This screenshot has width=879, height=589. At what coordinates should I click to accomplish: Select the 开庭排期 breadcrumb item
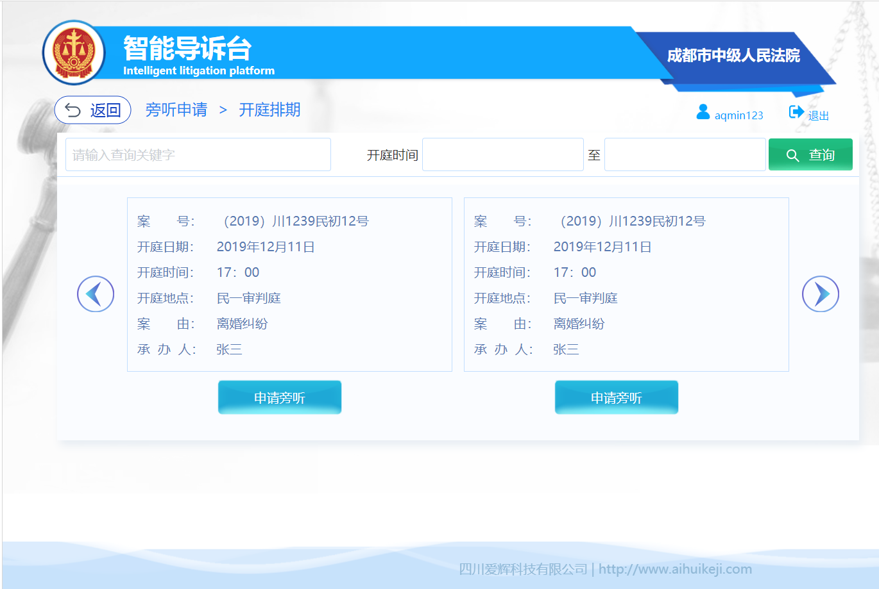pos(269,110)
